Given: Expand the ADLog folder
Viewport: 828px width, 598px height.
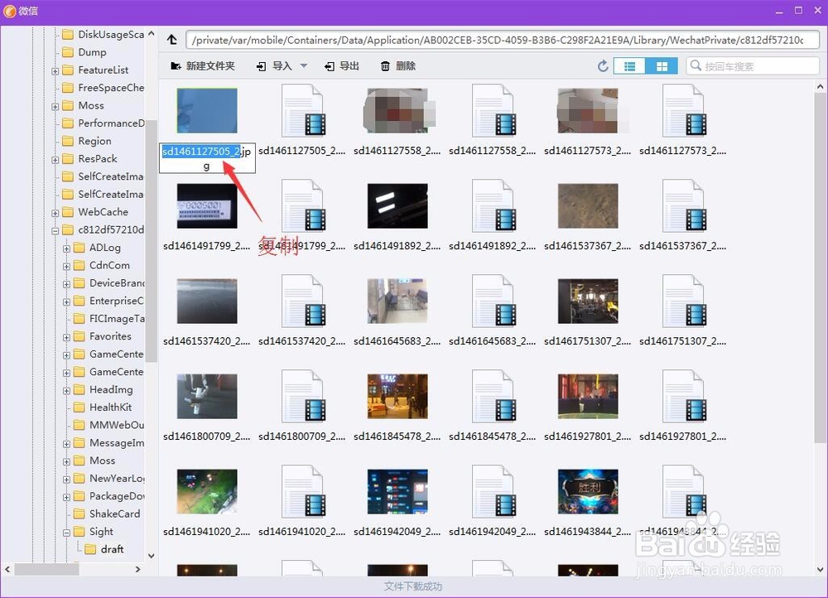Looking at the screenshot, I should pos(66,248).
